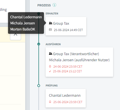
Task: Click the group icon beside Group Tax in Erhalten
Action: pyautogui.click(x=51, y=23)
